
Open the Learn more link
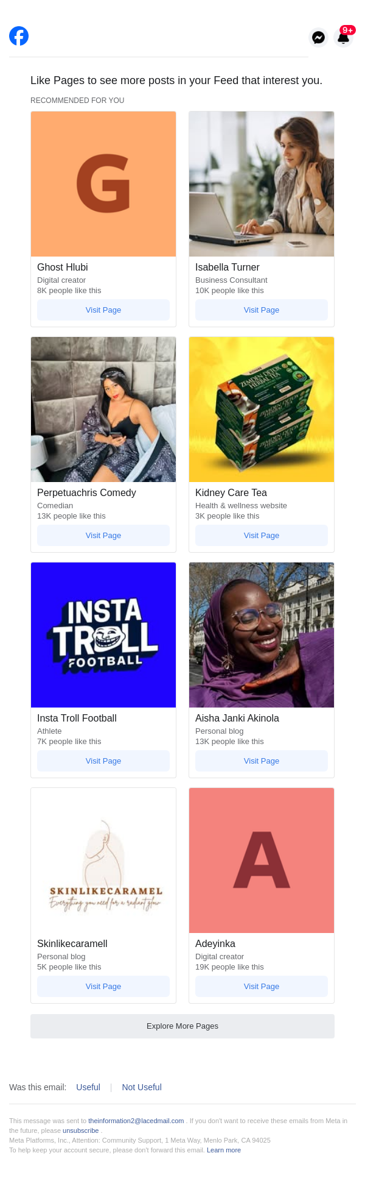coord(224,1150)
